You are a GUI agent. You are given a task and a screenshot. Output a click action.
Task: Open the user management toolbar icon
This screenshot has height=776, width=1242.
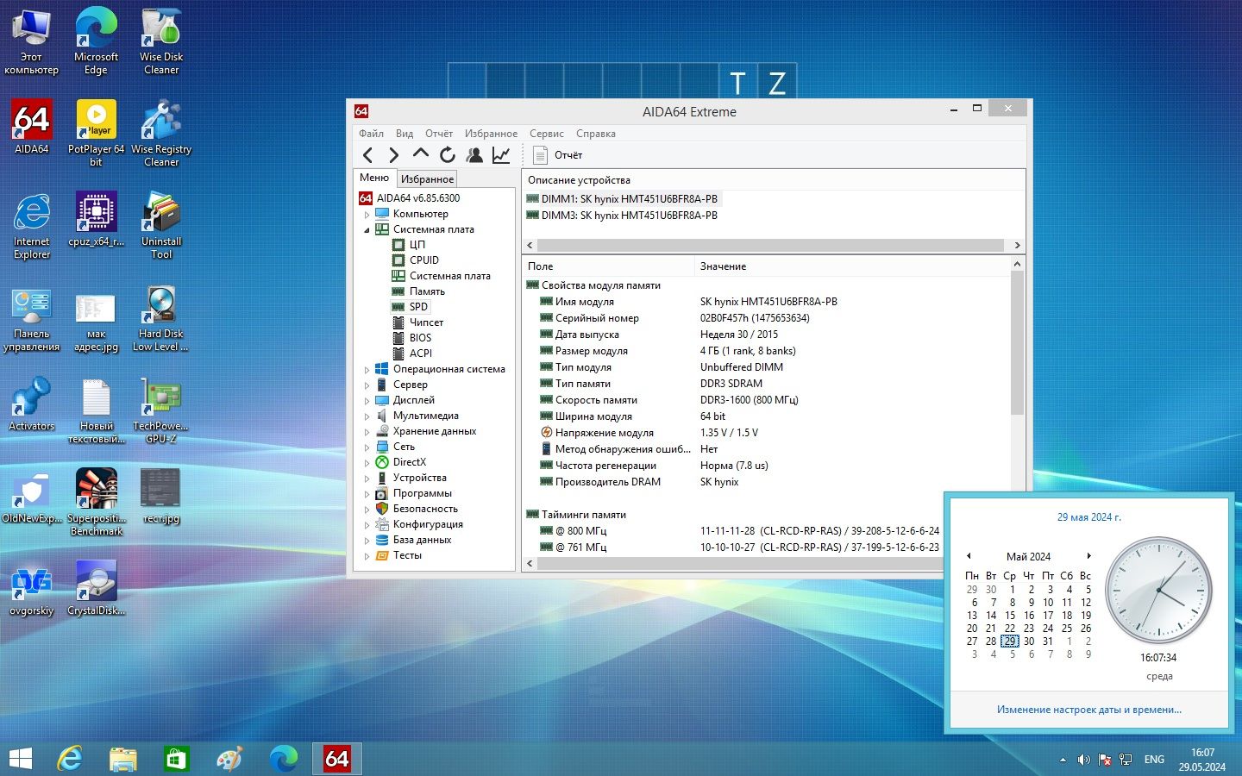474,155
